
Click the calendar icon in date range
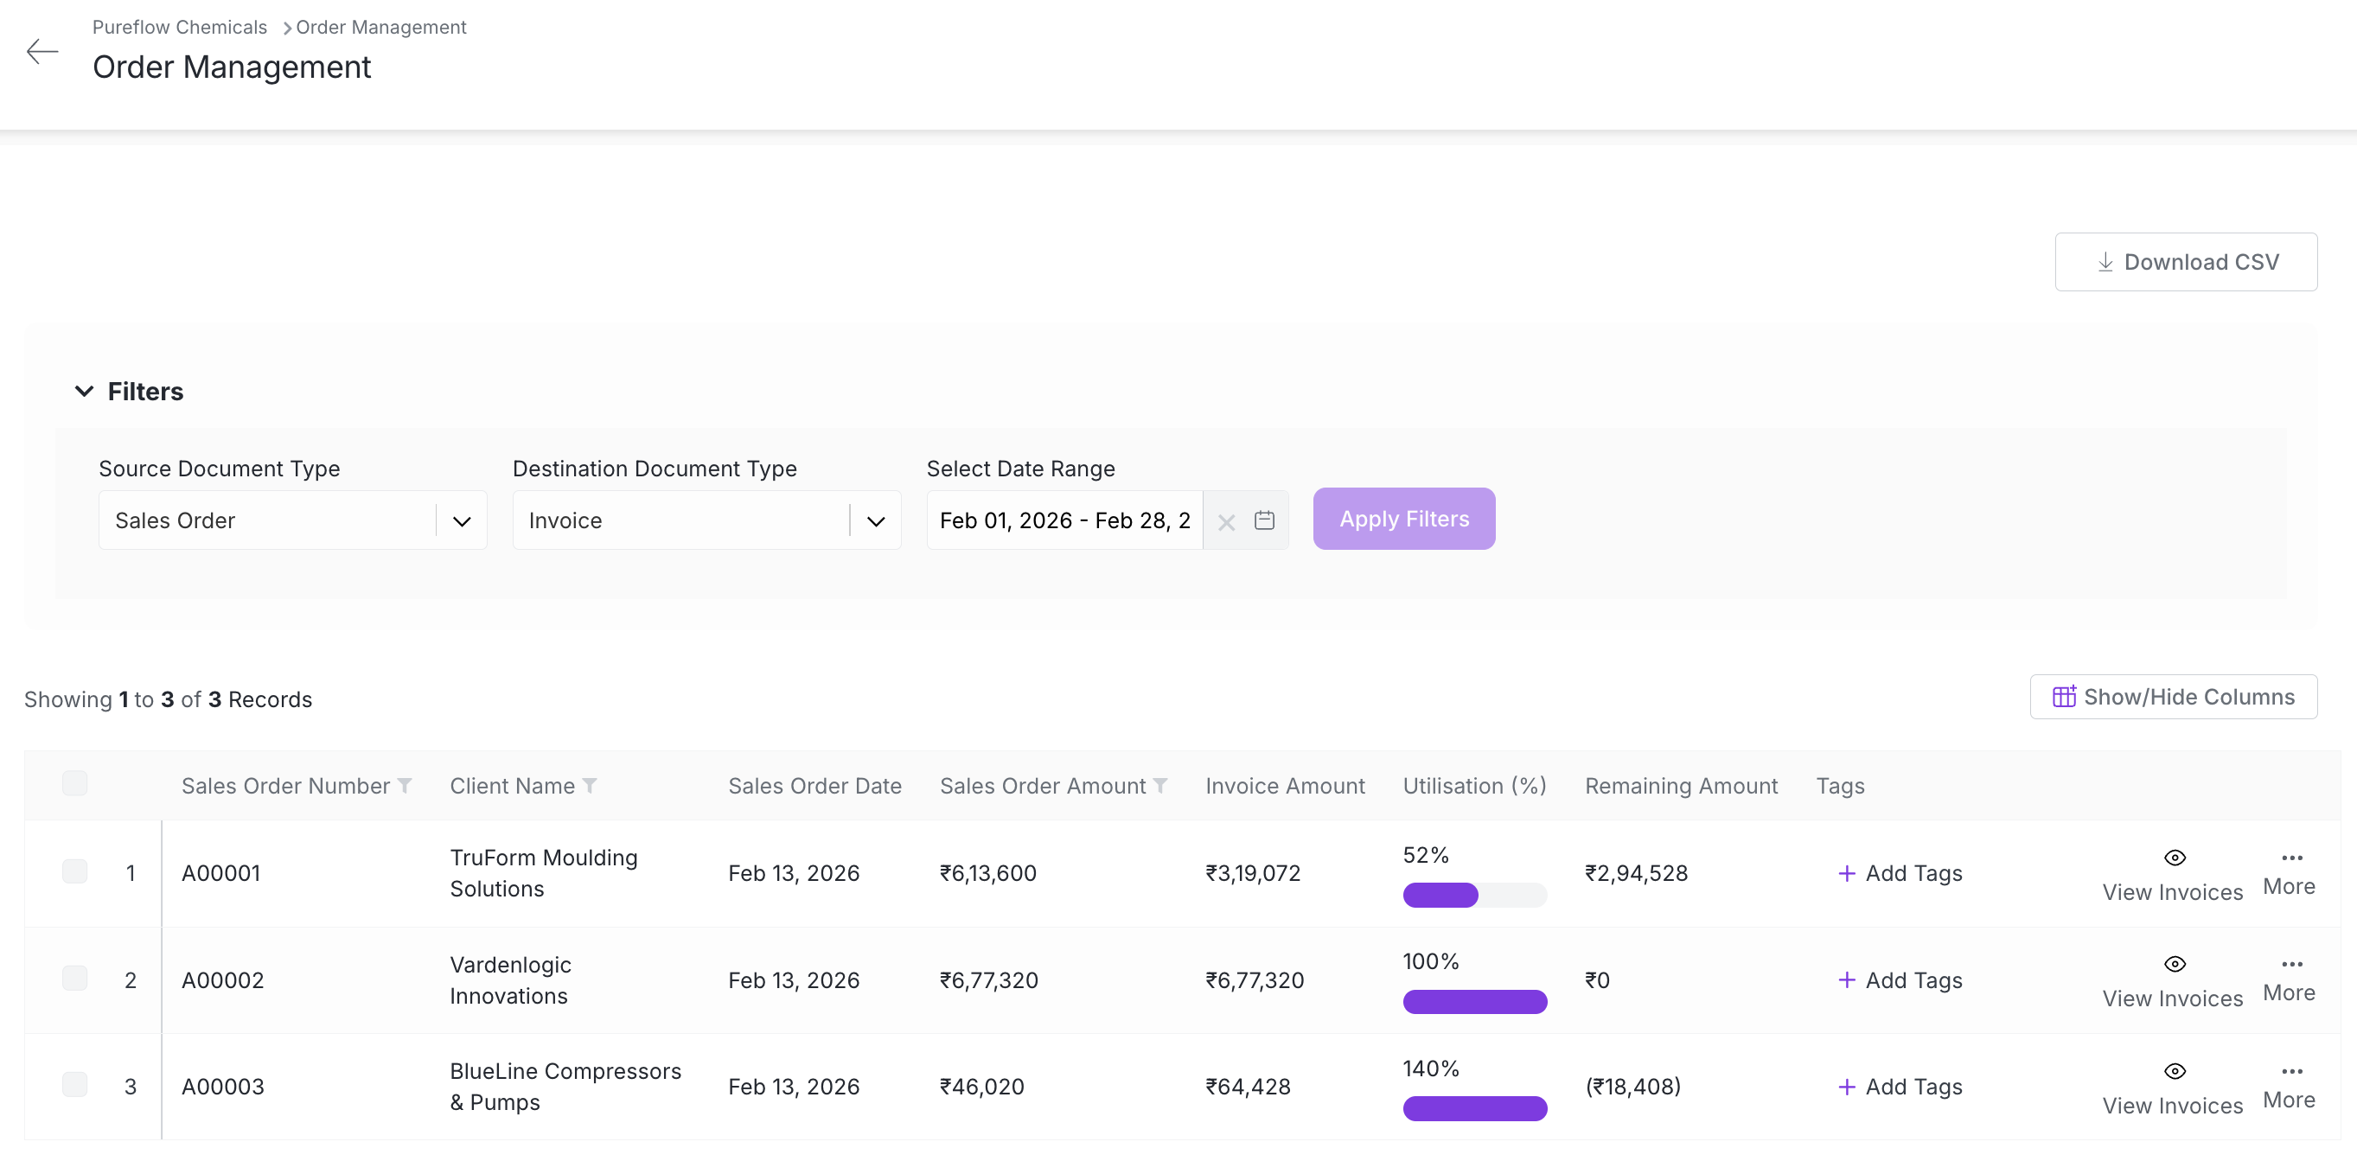point(1263,520)
